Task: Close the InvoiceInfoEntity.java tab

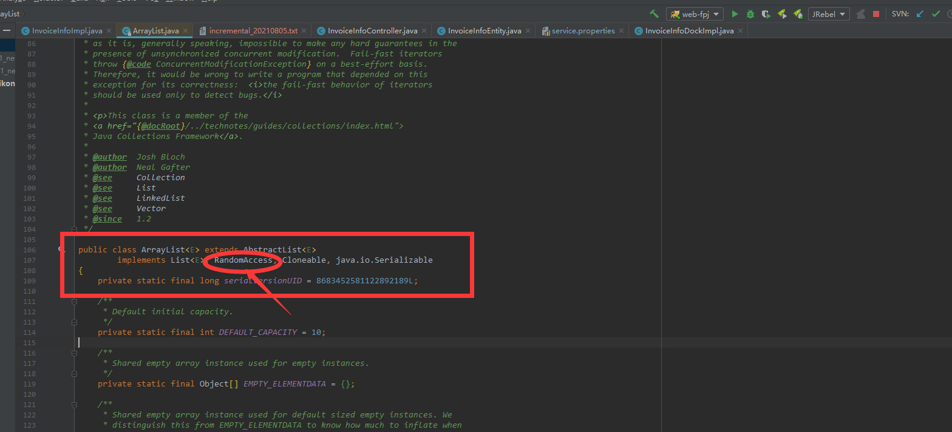Action: (x=528, y=30)
